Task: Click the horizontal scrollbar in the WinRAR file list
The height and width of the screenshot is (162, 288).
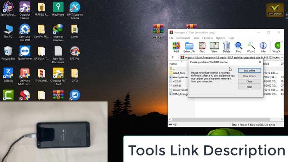Action: [221, 119]
